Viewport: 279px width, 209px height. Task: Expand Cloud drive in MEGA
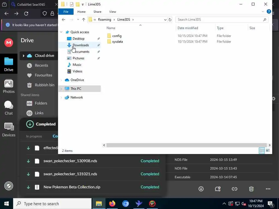pos(23,56)
